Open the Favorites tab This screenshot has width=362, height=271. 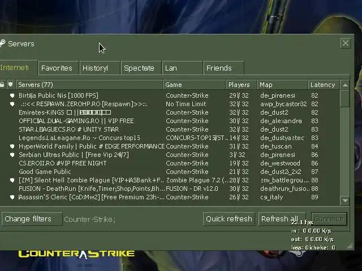(58, 68)
